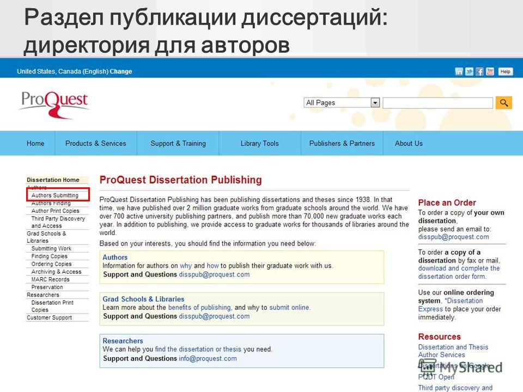The height and width of the screenshot is (392, 523).
Task: Select Ordering Copies in sidebar
Action: coord(51,264)
